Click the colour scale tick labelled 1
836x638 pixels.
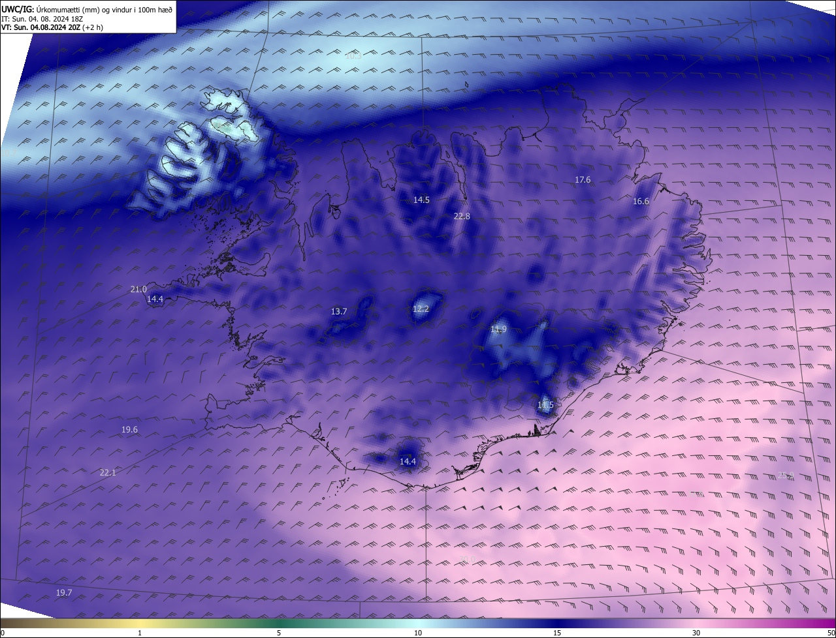(140, 633)
